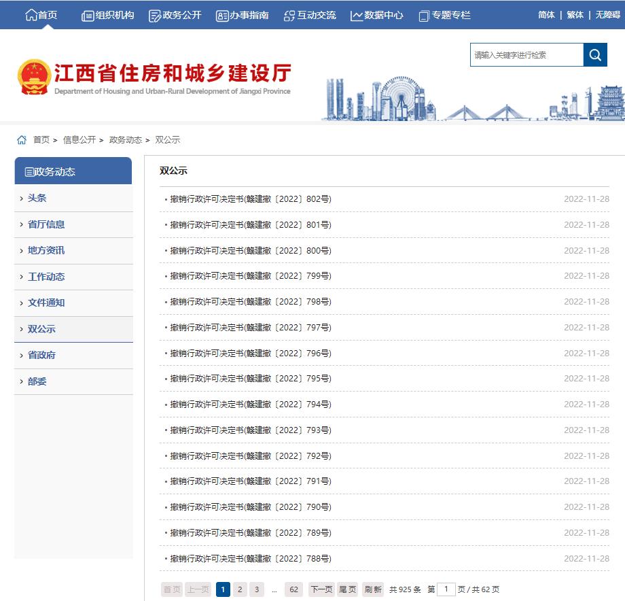Expand the 省政府 sidebar section
Viewport: 625px width, 601px height.
[43, 356]
